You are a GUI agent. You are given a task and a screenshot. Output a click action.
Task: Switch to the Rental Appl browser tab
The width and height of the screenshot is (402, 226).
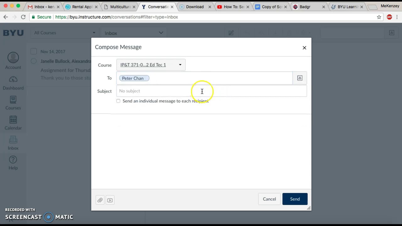(x=82, y=7)
